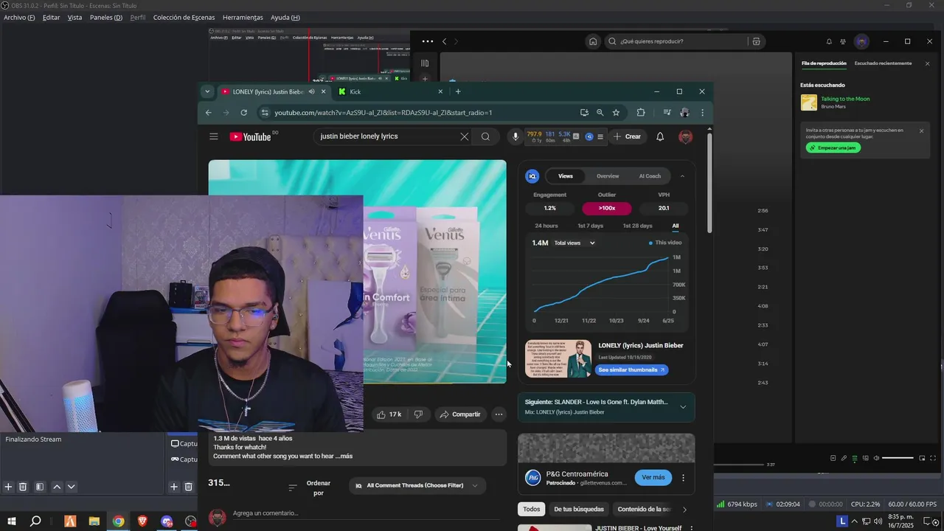Mute the YouTube tab audio icon

pos(311,91)
